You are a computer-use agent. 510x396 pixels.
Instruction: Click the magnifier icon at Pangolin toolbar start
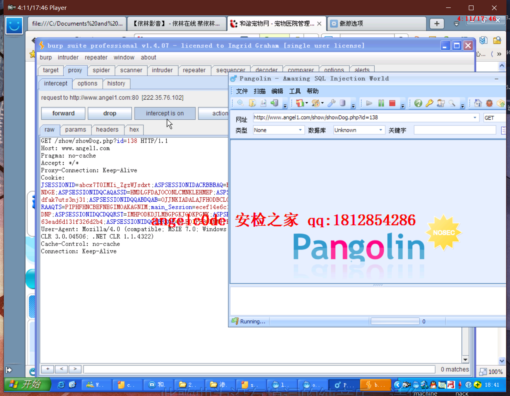[x=240, y=103]
